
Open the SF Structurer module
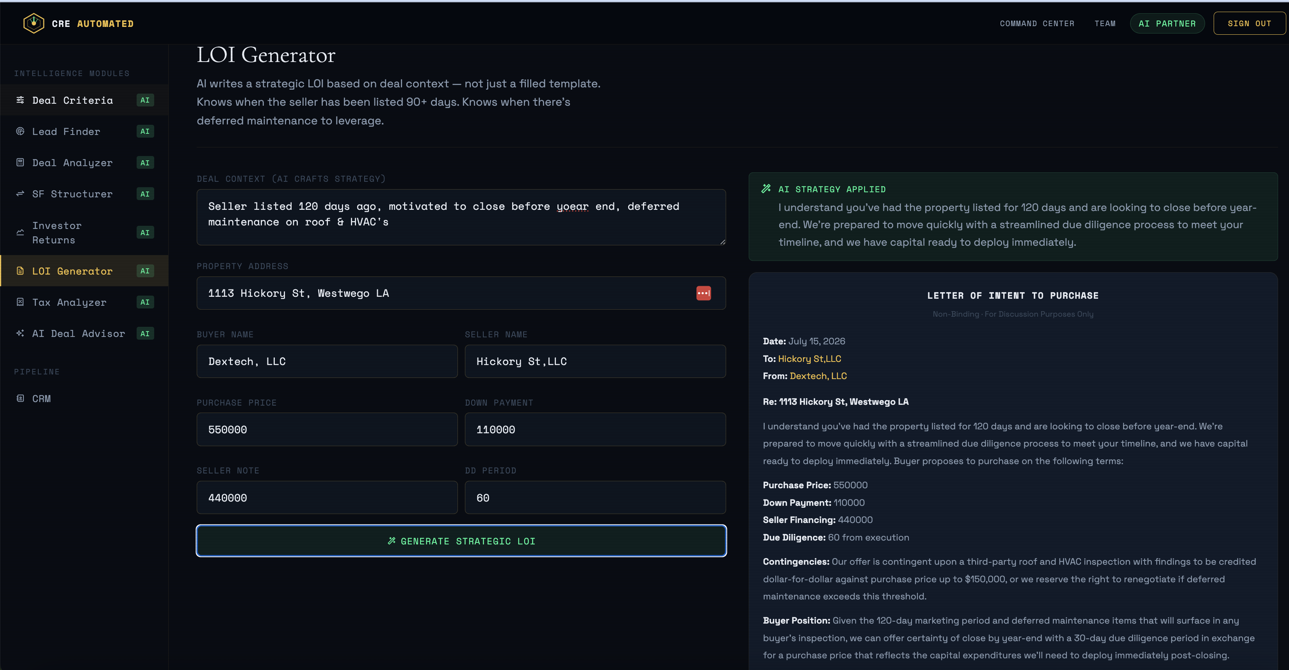(x=84, y=193)
